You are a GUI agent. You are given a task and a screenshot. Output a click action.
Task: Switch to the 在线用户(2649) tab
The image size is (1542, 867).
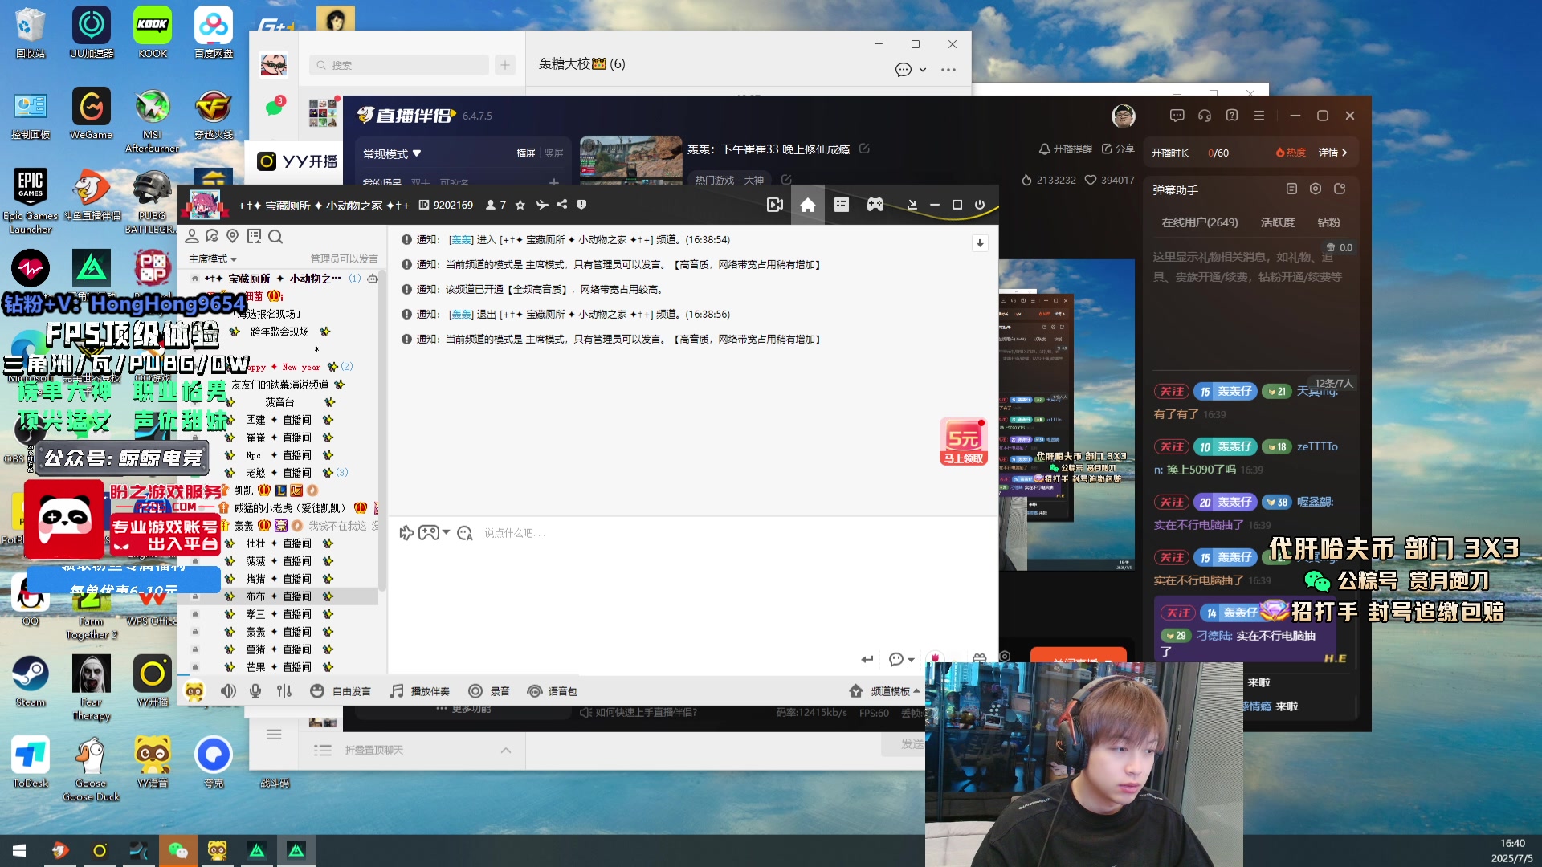tap(1200, 222)
